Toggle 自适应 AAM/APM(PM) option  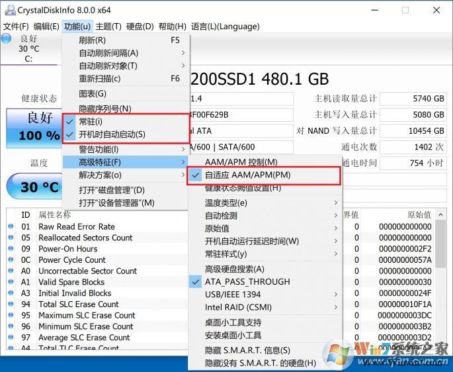coord(265,175)
